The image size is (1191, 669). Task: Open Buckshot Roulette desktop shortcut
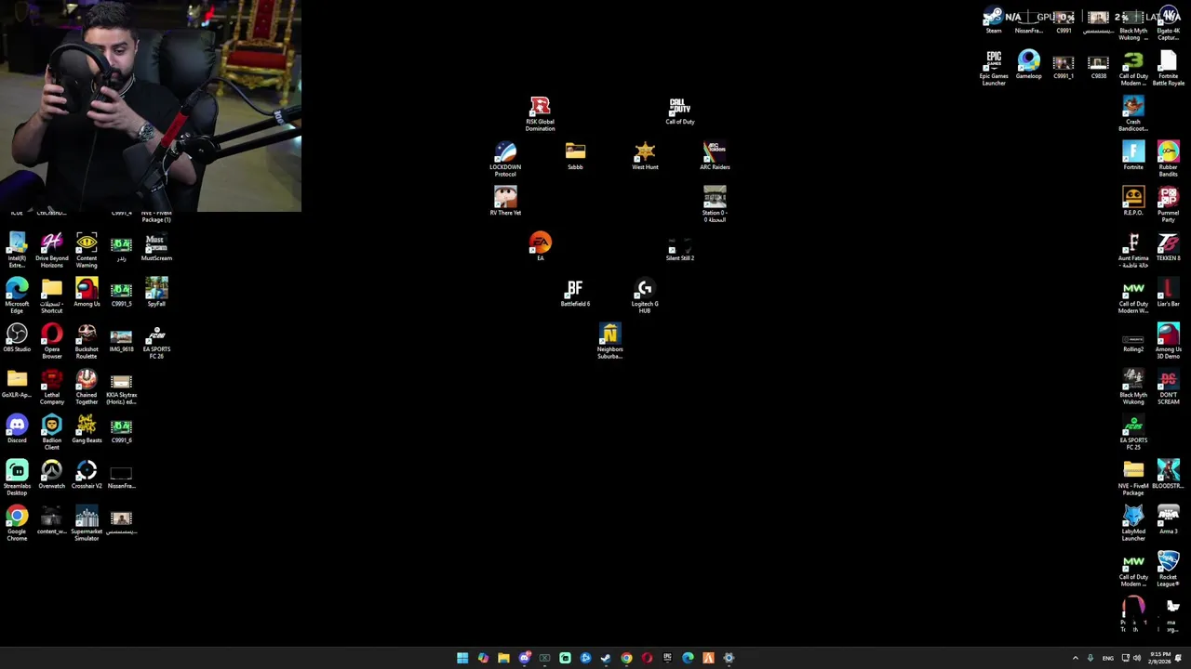[87, 342]
